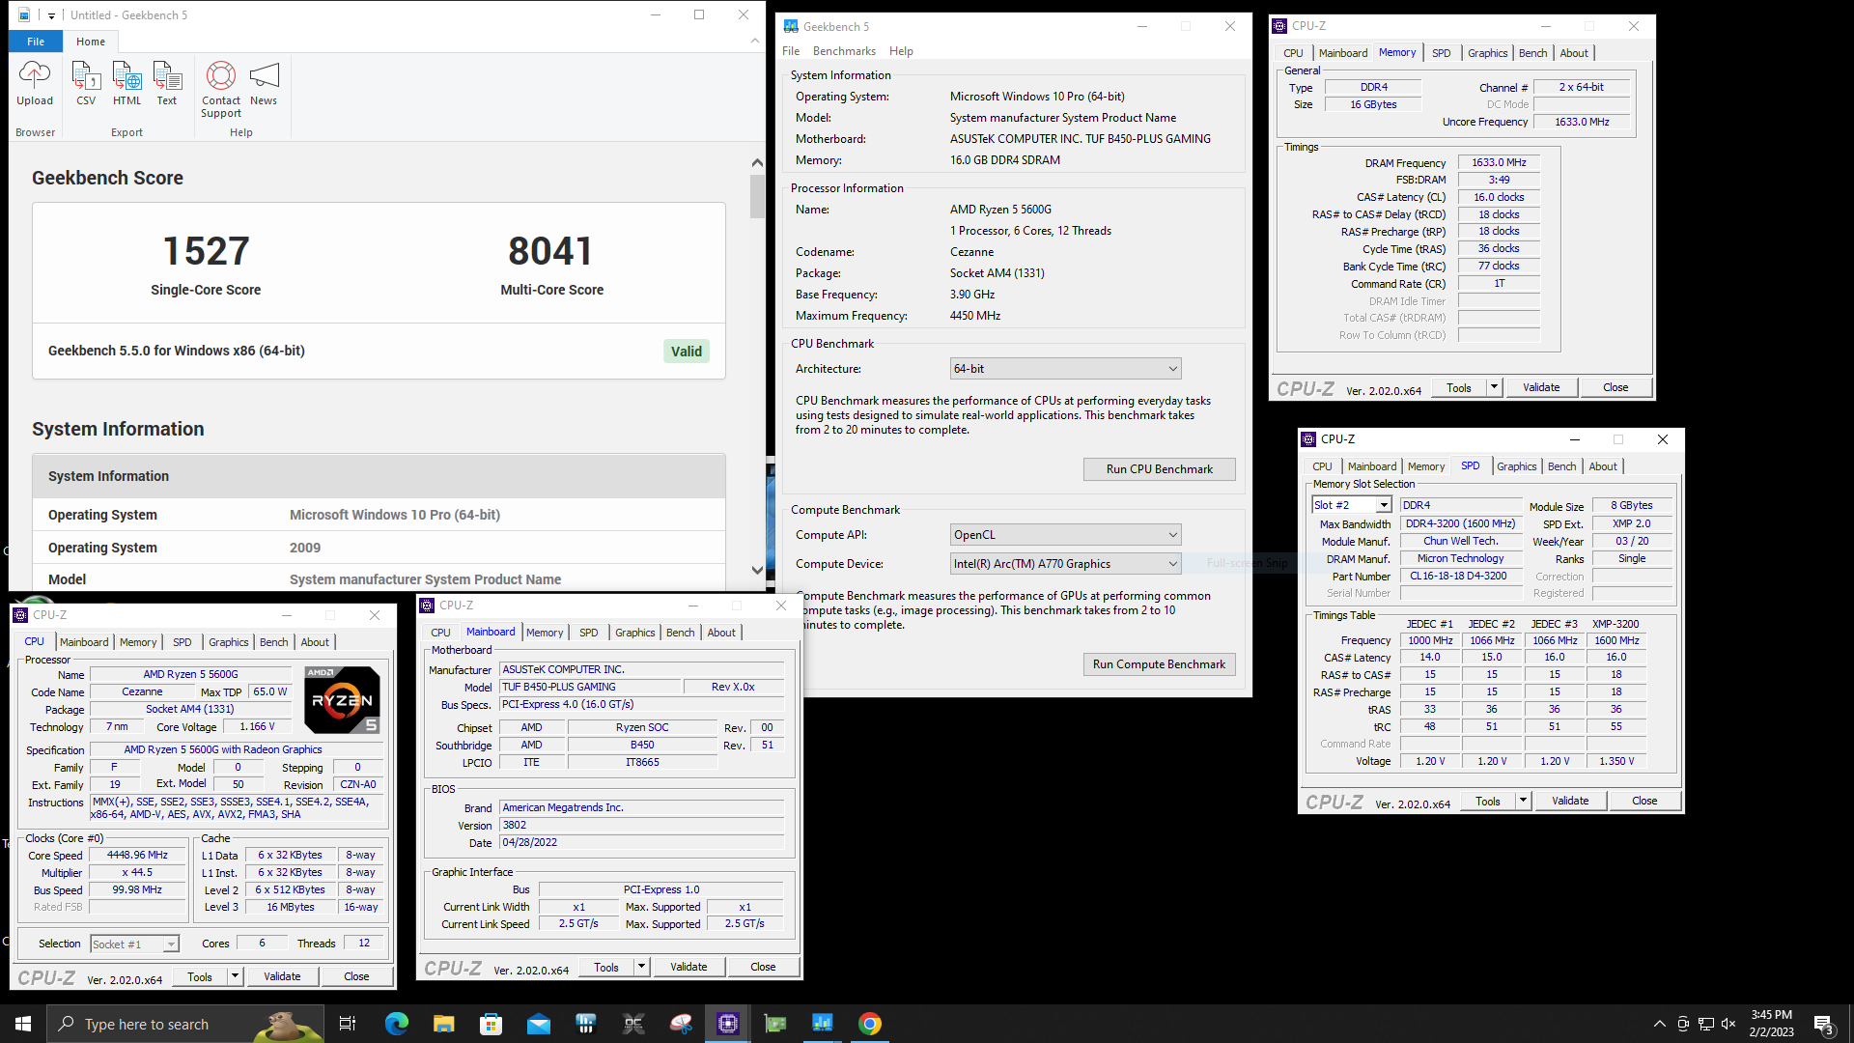Open Microsoft Store from taskbar
1854x1043 pixels.
491,1024
